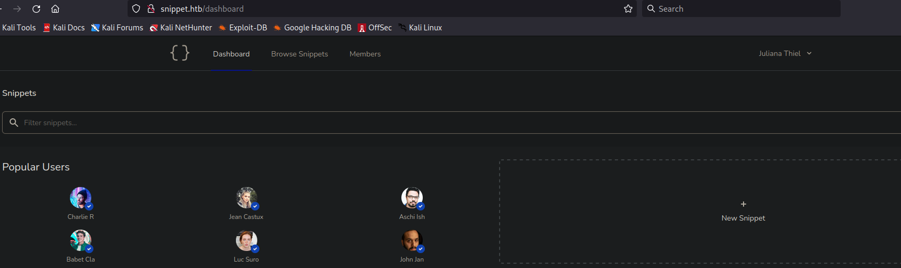Open the Google Hacking DB bookmark
The height and width of the screenshot is (268, 901).
[312, 28]
